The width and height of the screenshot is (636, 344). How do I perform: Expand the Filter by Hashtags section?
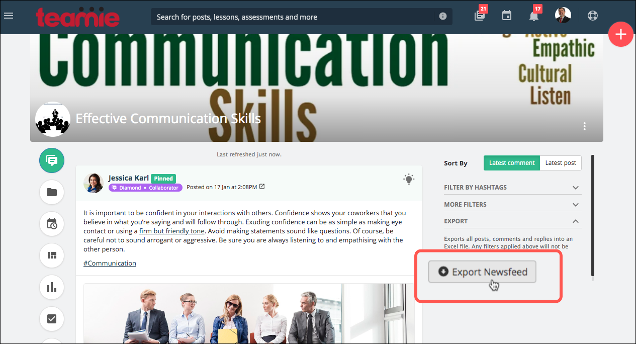(x=513, y=188)
